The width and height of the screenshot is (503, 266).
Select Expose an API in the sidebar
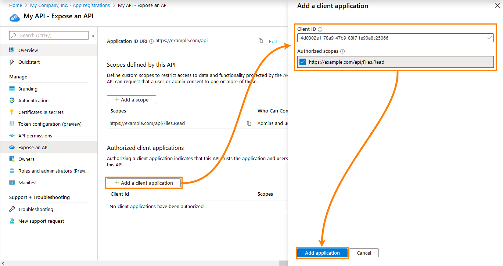coord(33,147)
